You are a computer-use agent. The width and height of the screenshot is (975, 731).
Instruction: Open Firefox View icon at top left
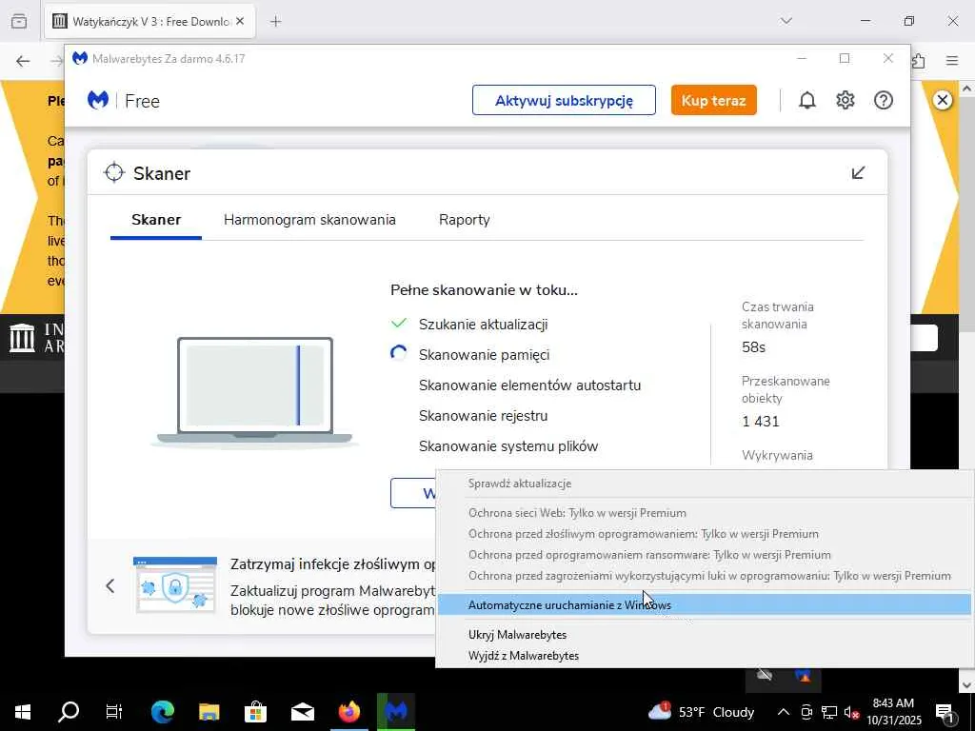click(19, 21)
